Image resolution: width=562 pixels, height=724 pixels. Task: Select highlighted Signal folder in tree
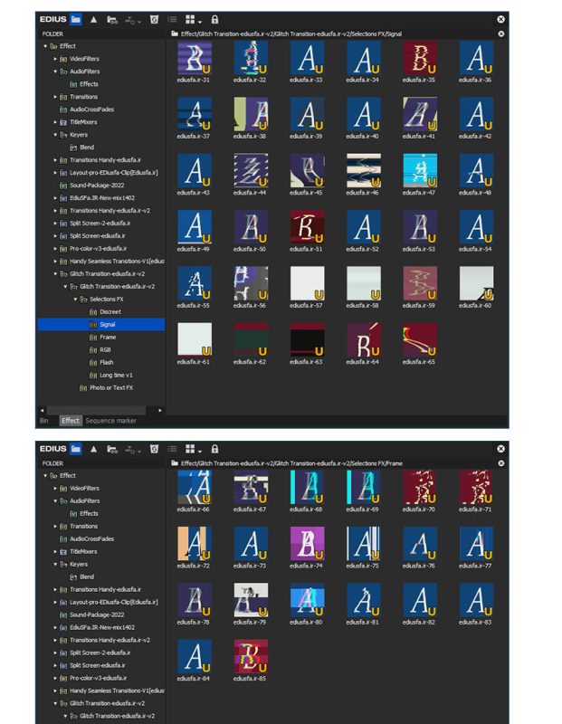pyautogui.click(x=101, y=325)
